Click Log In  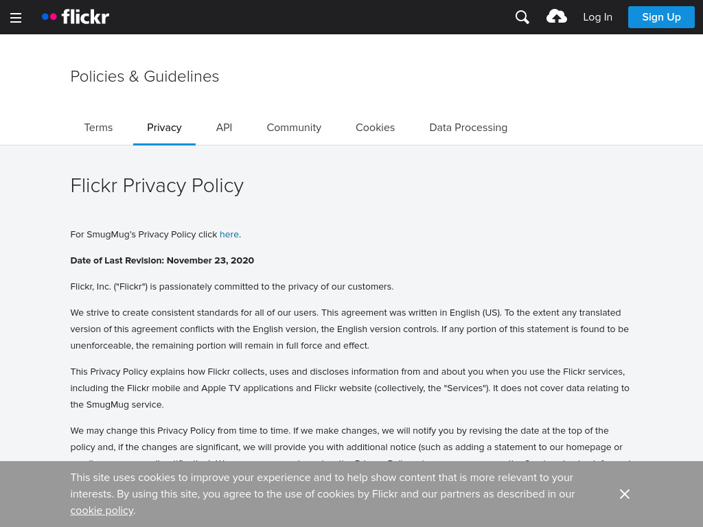[597, 17]
